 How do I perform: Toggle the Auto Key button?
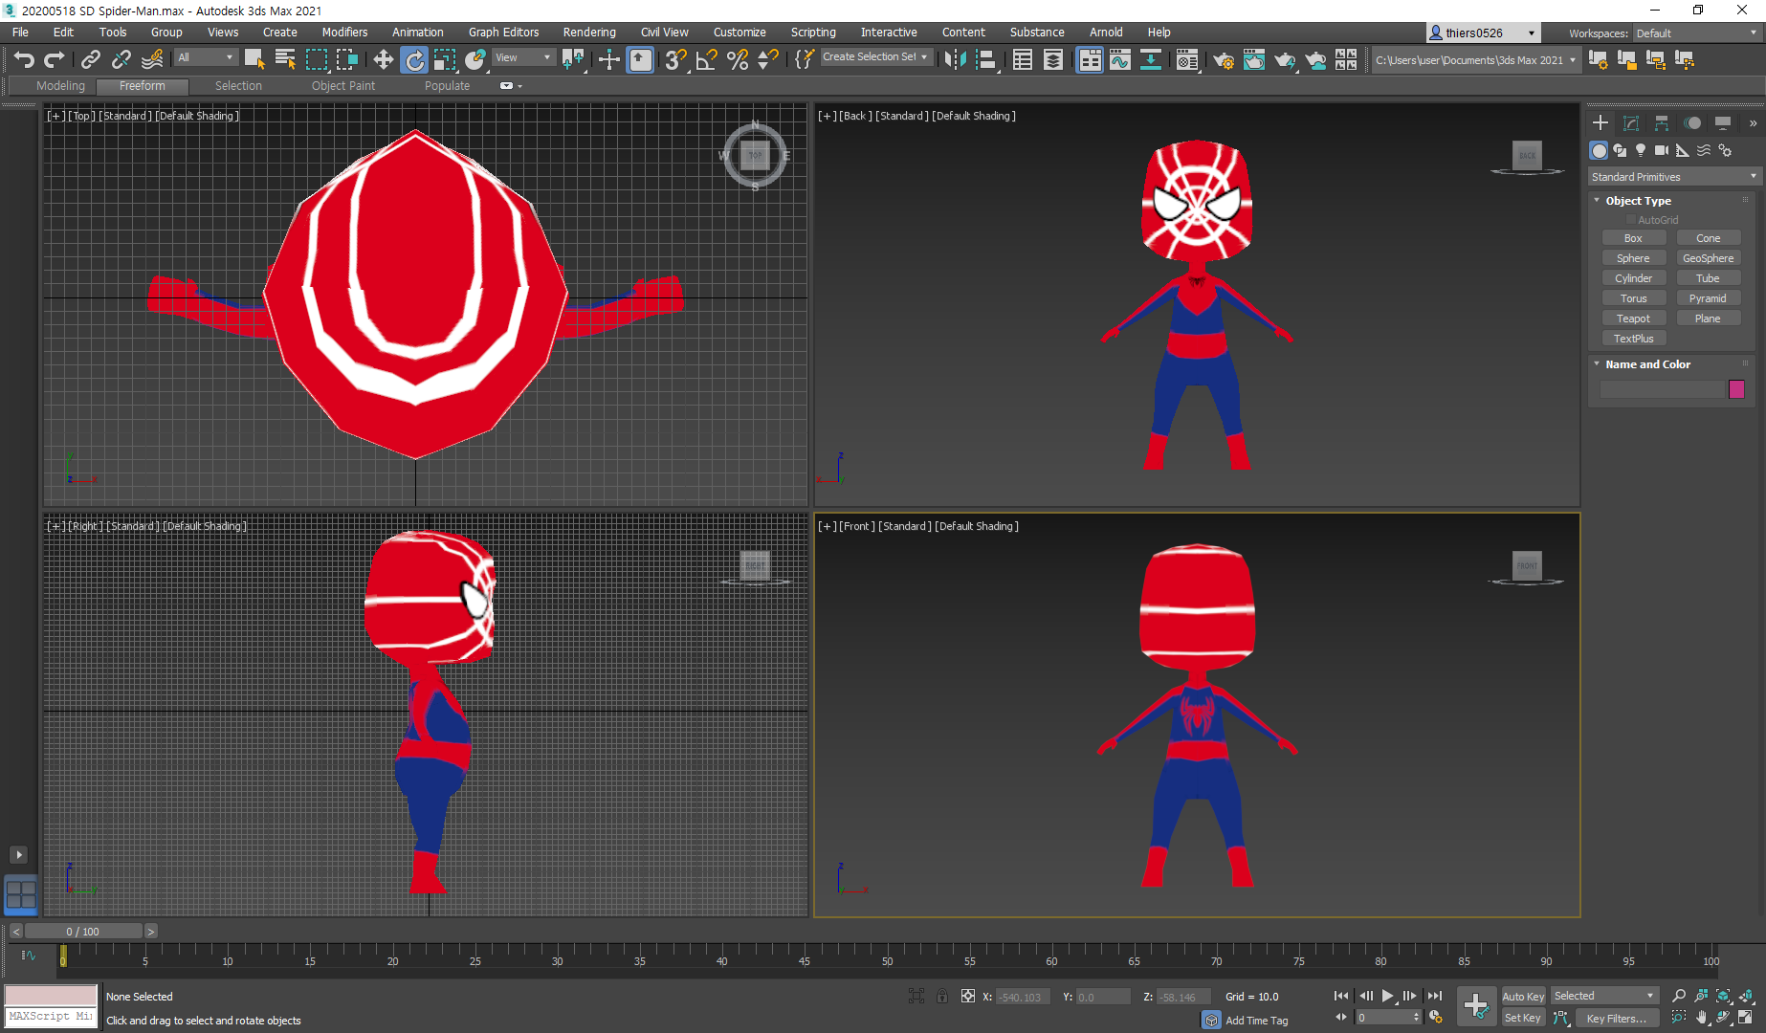[1523, 997]
